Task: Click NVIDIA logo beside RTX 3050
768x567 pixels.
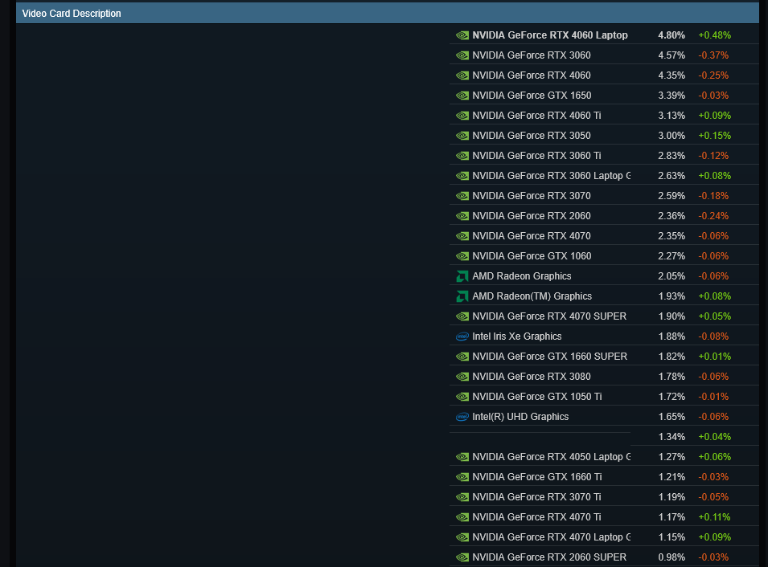Action: [462, 136]
